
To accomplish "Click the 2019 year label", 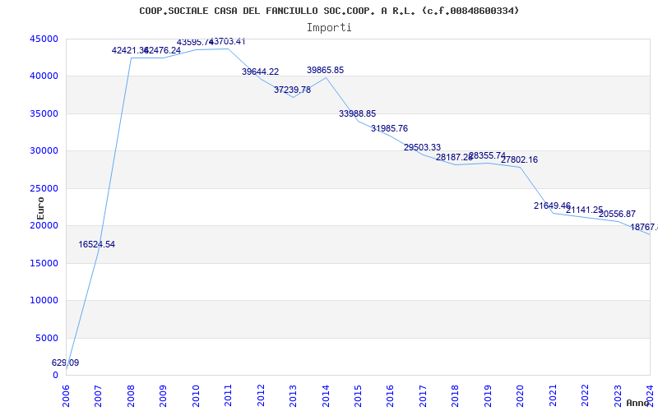I will click(x=488, y=395).
